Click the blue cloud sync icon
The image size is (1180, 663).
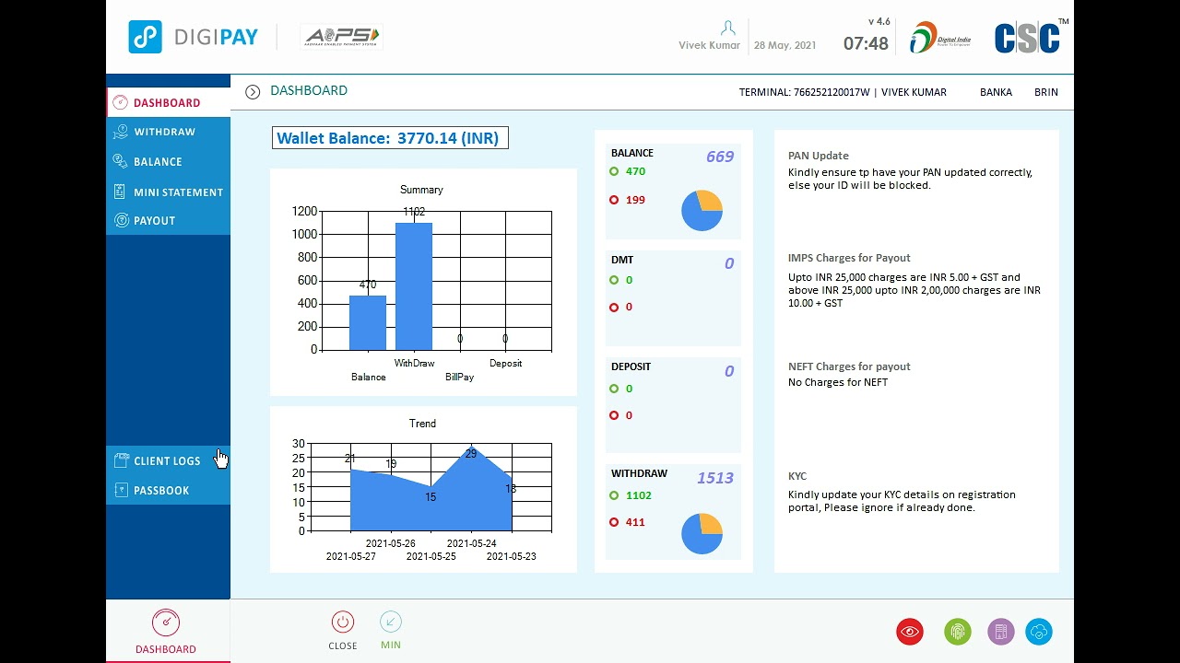1039,632
